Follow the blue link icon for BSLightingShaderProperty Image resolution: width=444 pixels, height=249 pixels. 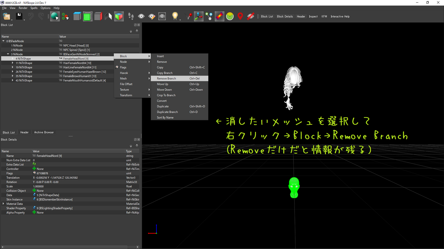34,208
